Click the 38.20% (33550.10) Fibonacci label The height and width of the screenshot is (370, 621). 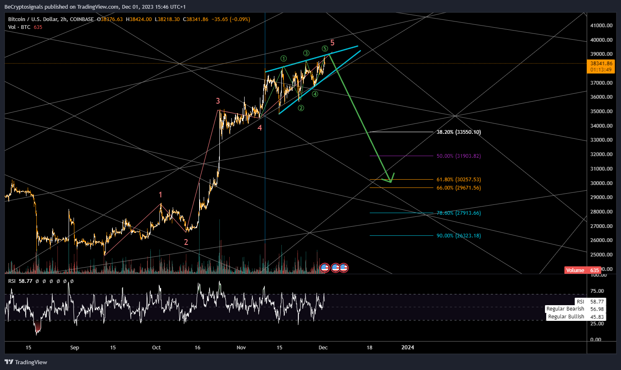tap(459, 132)
